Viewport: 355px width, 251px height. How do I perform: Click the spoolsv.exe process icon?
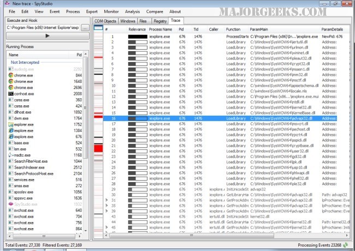pyautogui.click(x=11, y=192)
